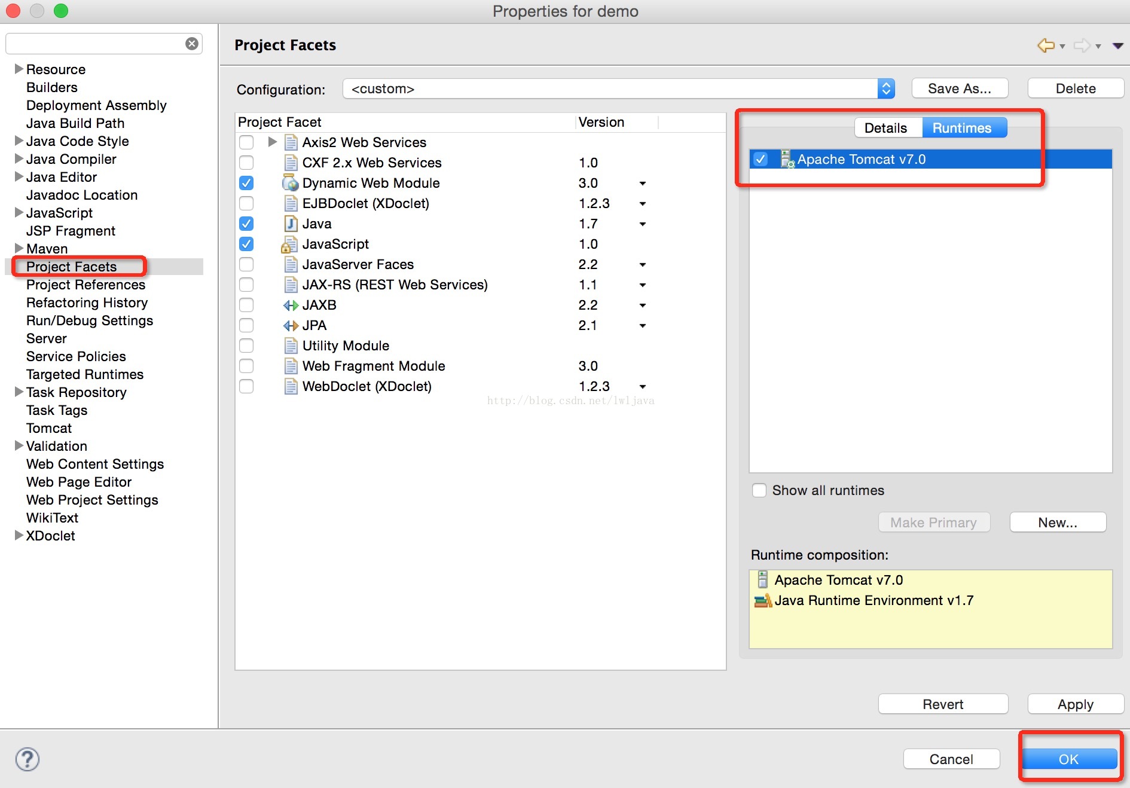The width and height of the screenshot is (1130, 788).
Task: Click the EJBDoclet document icon
Action: pos(291,203)
